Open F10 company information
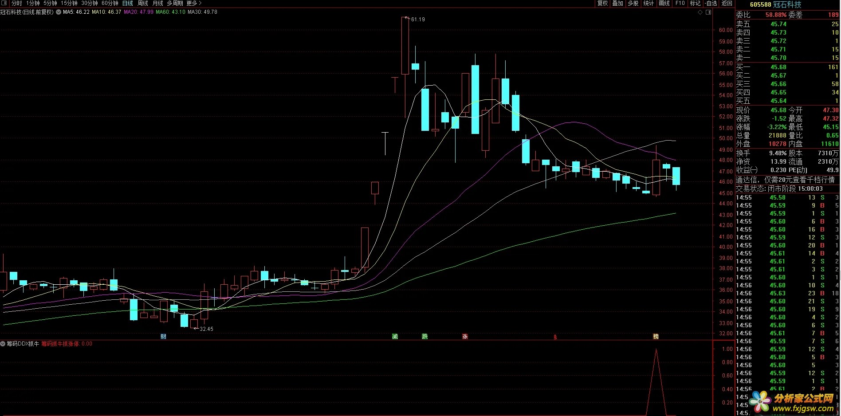841x416 pixels. [680, 3]
